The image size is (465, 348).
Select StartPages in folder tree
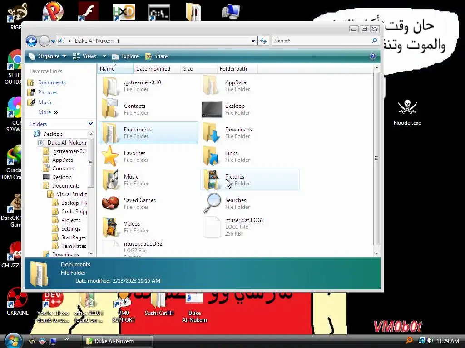tap(74, 237)
